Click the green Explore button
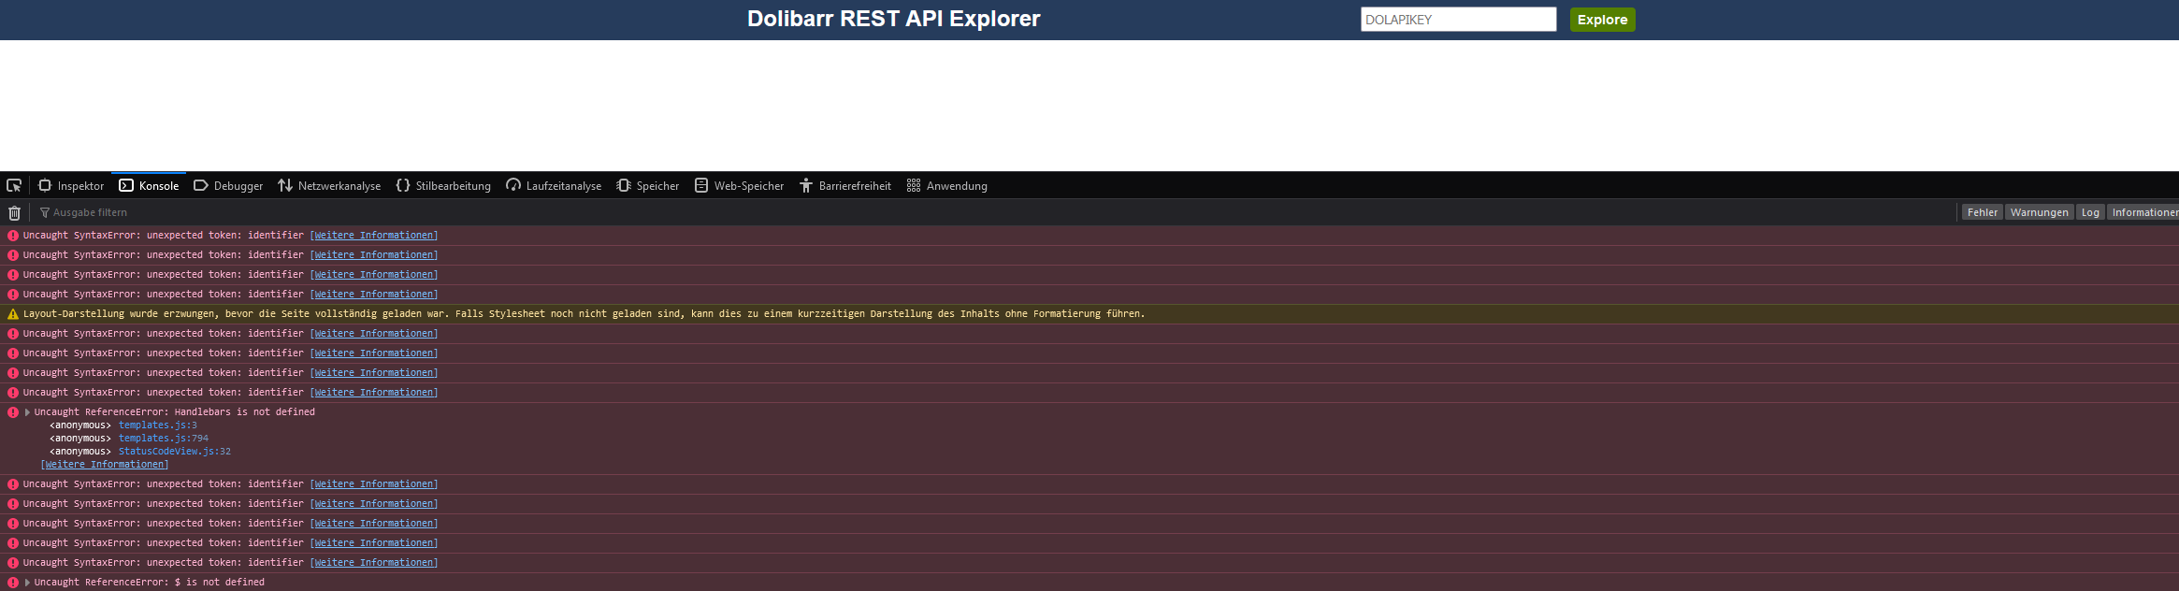The width and height of the screenshot is (2179, 591). (x=1602, y=20)
